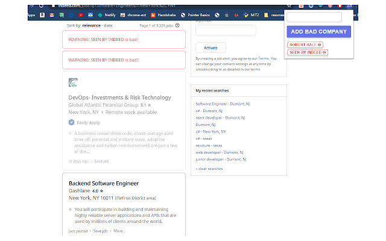Open the resumes bookmark folder
Viewport: 386px width, 241px height.
(x=274, y=15)
